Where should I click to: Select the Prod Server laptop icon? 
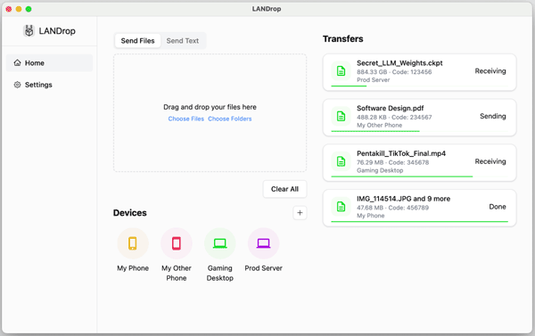(263, 243)
